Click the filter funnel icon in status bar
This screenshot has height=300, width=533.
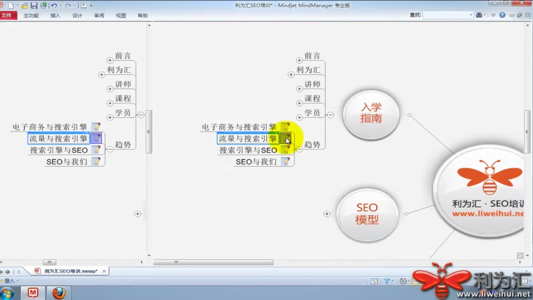point(386,281)
